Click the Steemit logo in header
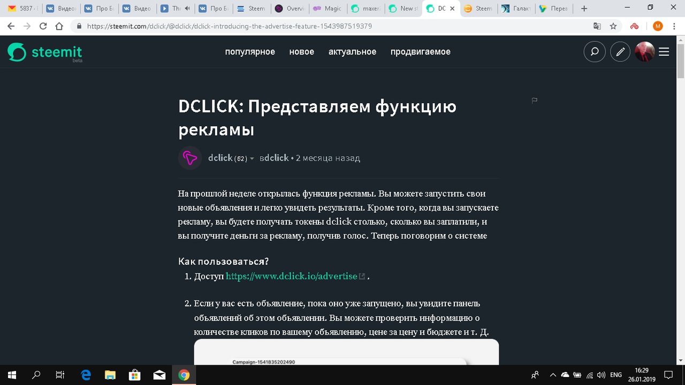 coord(45,52)
